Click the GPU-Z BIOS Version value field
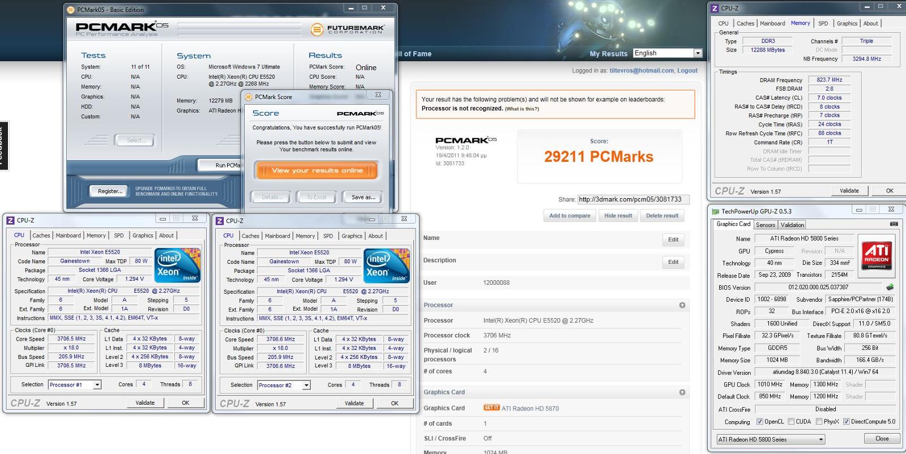 [x=818, y=287]
